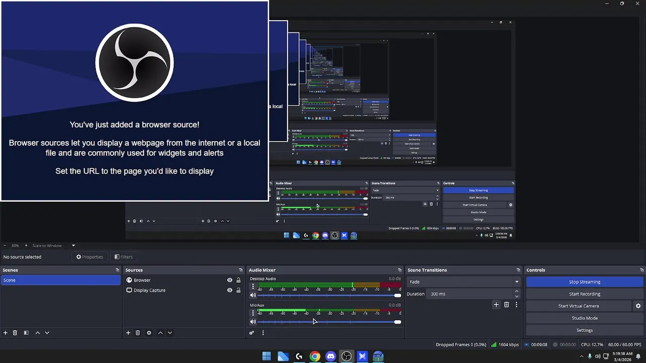Start the Virtual Camera
The width and height of the screenshot is (646, 363).
(578, 306)
